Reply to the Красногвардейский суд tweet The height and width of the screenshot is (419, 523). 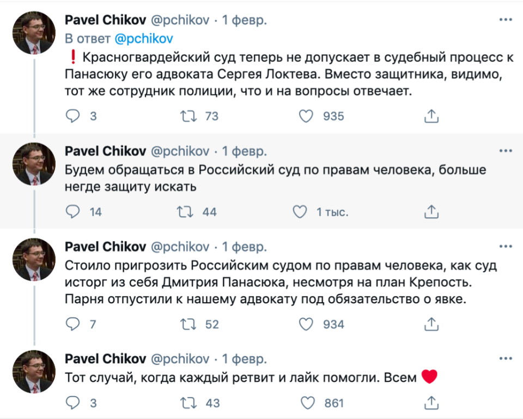(73, 116)
